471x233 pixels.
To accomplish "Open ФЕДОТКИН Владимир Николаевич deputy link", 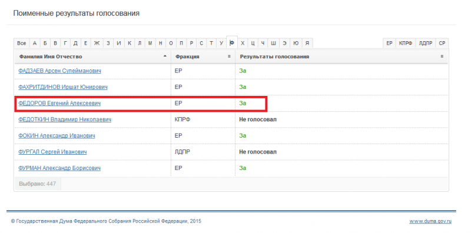I will coord(65,119).
